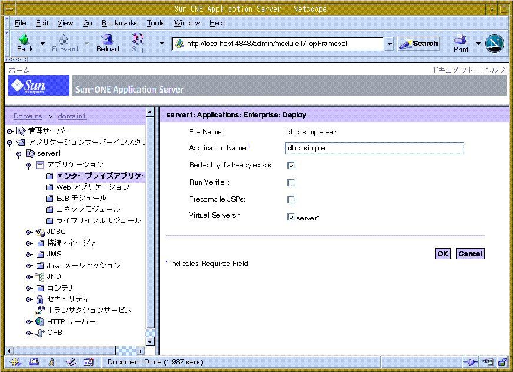
Task: Click the Sun Microsystems logo
Action: coord(39,85)
